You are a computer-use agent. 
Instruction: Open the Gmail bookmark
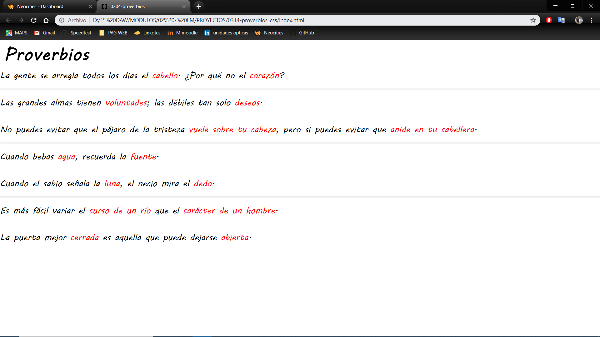tap(44, 33)
